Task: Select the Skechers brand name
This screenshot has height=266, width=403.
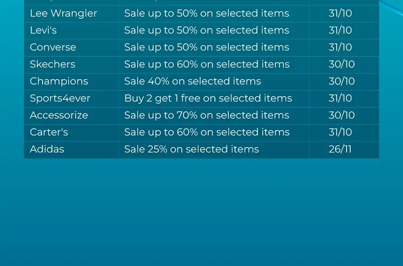Action: [52, 64]
